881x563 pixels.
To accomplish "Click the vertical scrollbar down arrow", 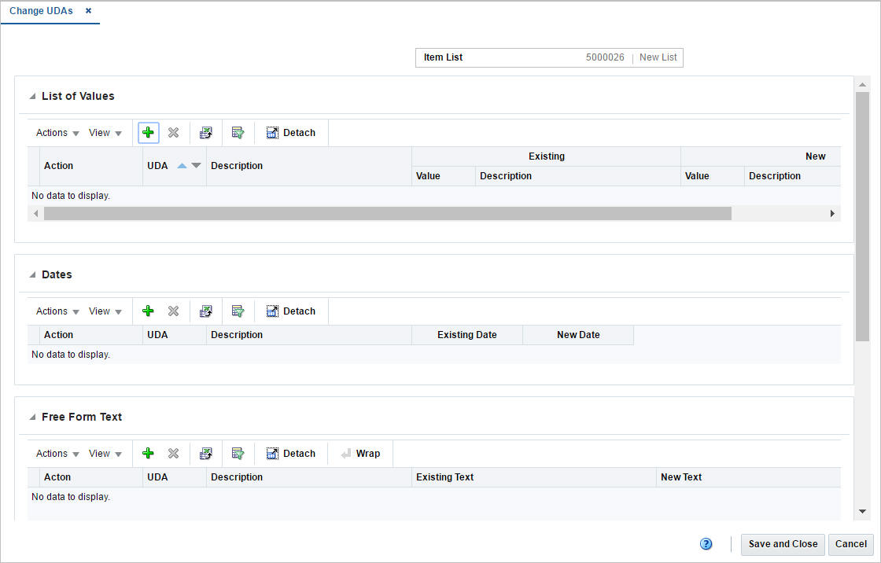I will tap(862, 511).
